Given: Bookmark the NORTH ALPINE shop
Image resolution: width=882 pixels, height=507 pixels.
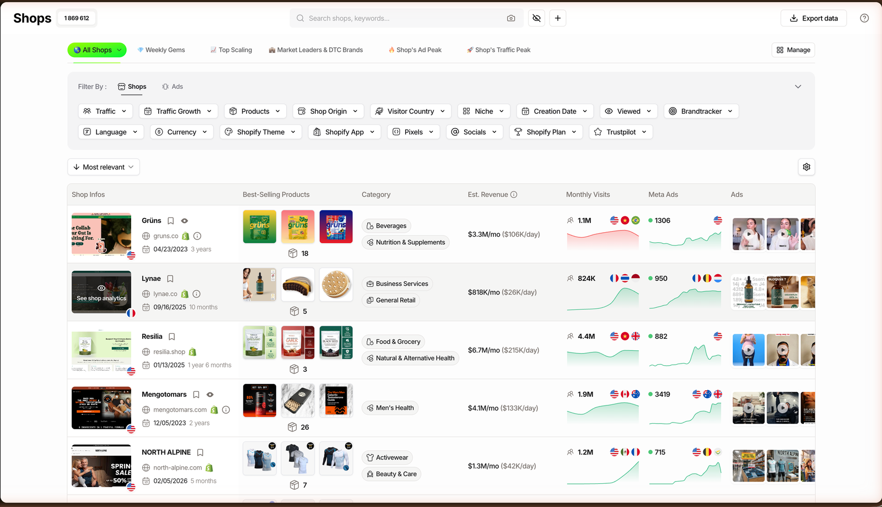Looking at the screenshot, I should point(200,452).
